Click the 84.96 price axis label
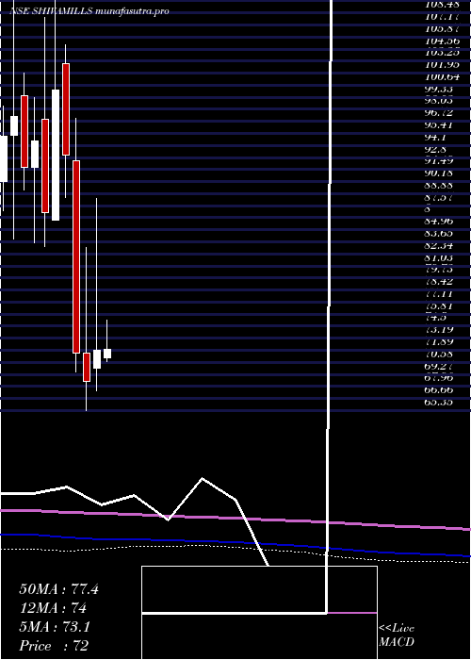 coord(440,221)
